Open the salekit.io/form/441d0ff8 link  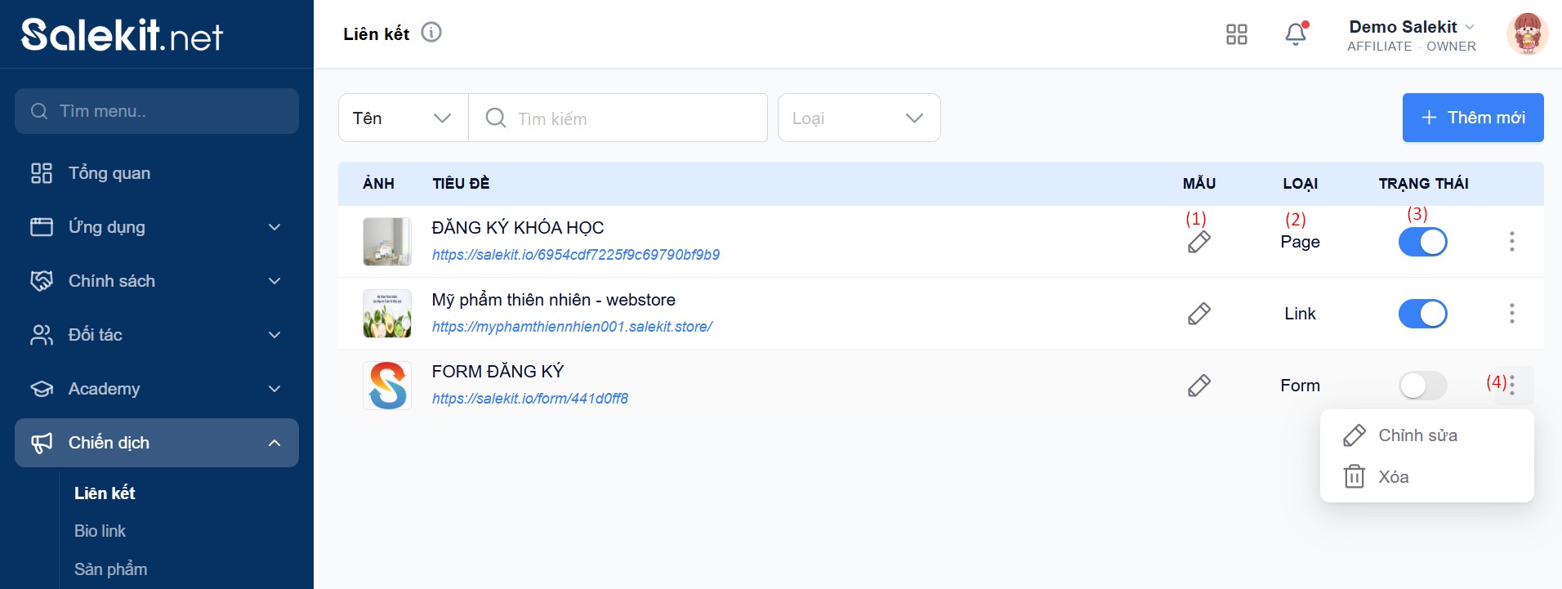click(529, 399)
